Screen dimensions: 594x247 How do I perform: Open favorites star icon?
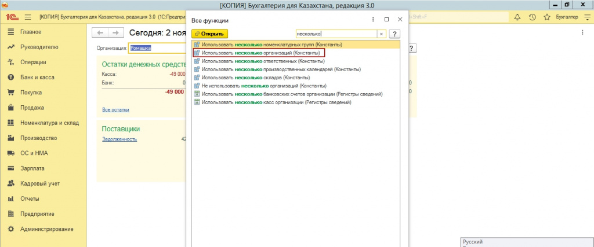click(x=546, y=17)
